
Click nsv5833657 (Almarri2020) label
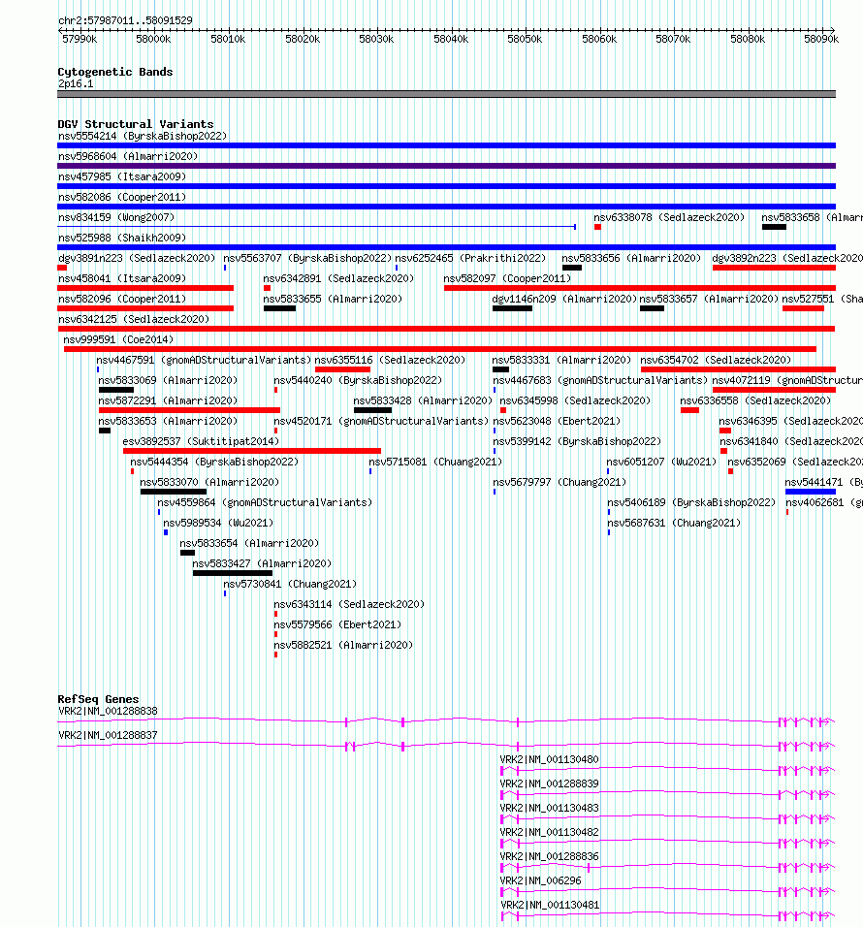click(710, 300)
